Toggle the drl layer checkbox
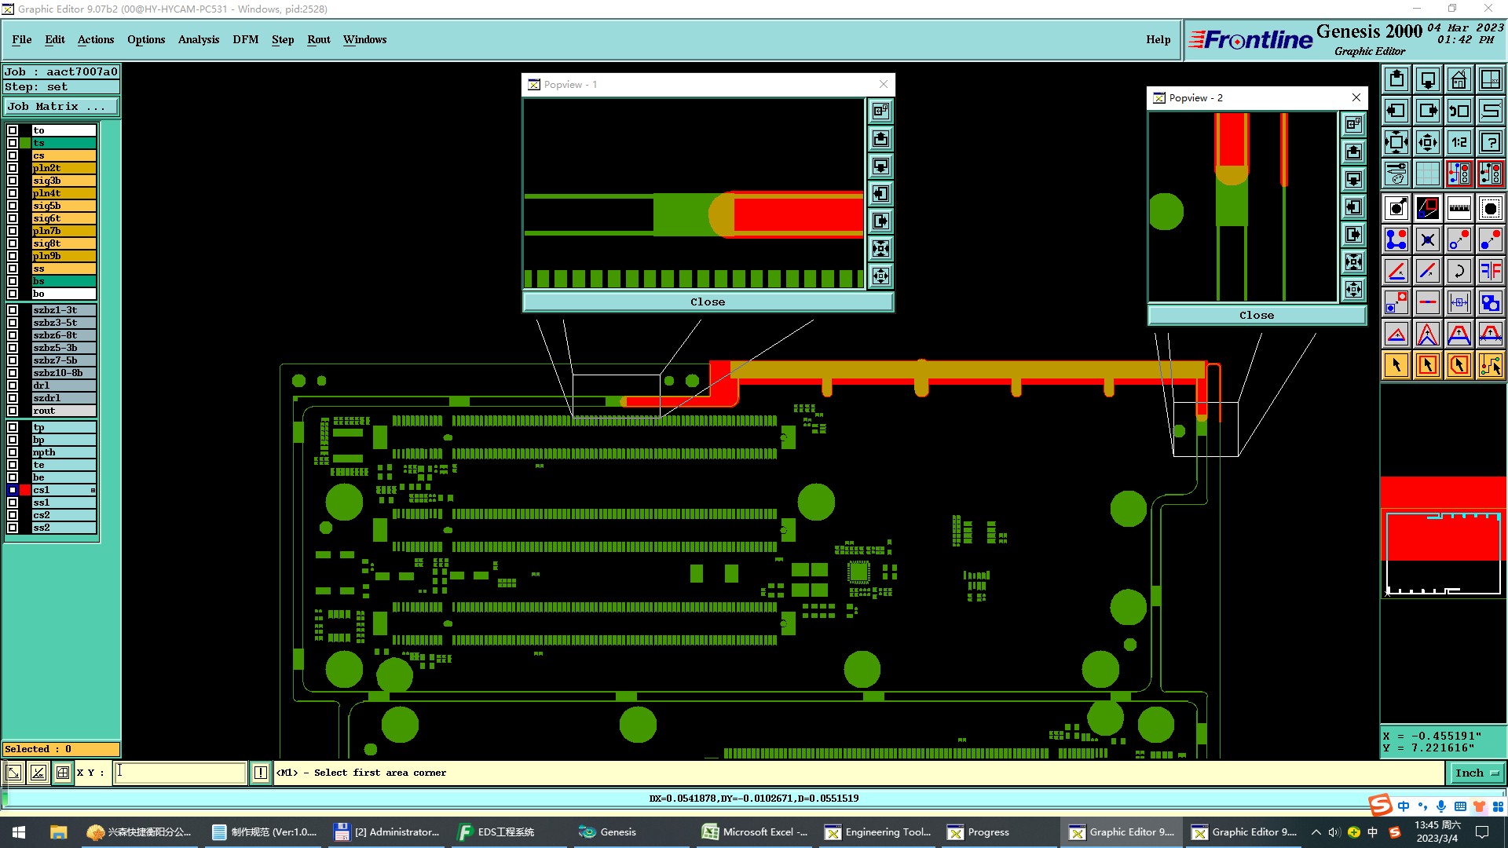Screen dimensions: 1508x848 coord(13,386)
